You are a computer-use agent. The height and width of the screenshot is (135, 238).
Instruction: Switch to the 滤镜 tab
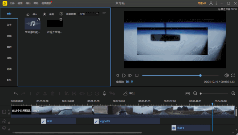[9, 36]
